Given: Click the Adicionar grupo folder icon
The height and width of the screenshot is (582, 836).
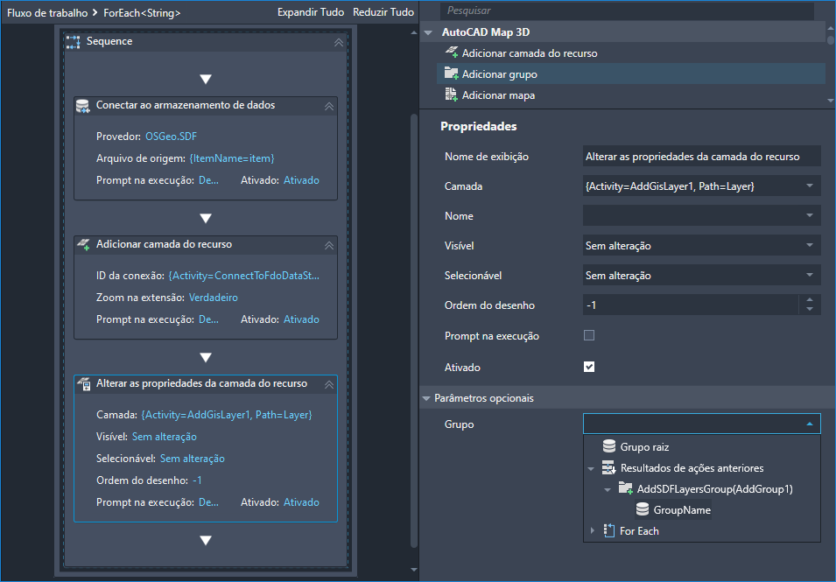Looking at the screenshot, I should (451, 74).
